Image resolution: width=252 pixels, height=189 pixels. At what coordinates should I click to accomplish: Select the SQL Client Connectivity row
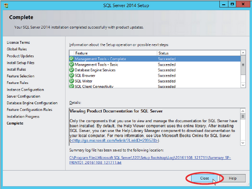click(155, 86)
